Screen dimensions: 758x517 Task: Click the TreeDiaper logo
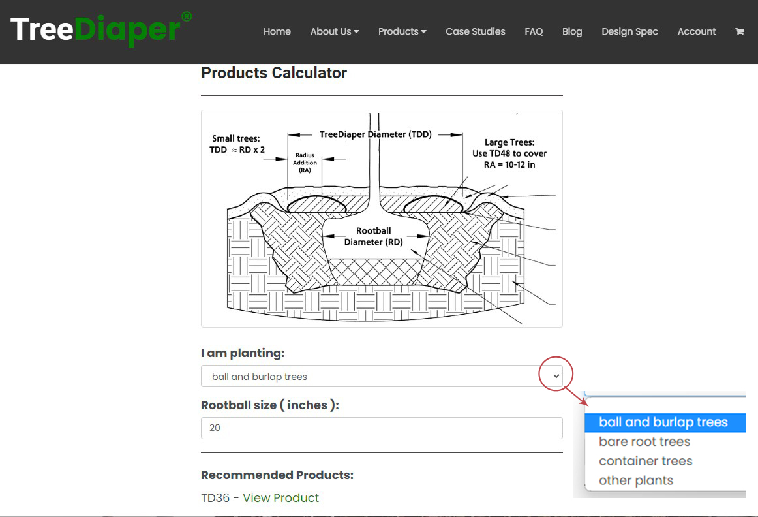(101, 29)
